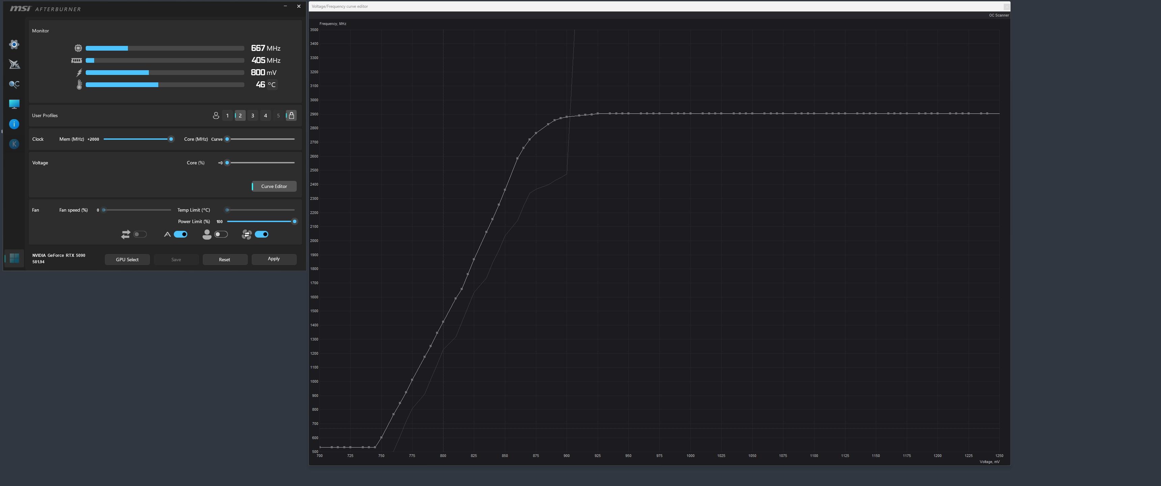This screenshot has height=486, width=1161.
Task: Switch off the fan stop toggle
Action: (262, 235)
